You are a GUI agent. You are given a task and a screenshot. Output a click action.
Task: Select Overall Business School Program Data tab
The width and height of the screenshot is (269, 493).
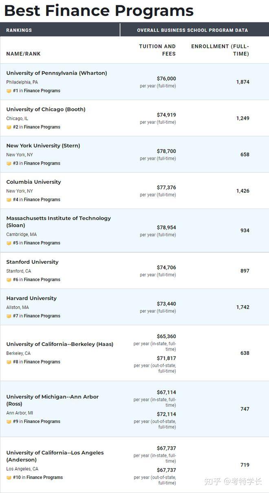tap(192, 30)
